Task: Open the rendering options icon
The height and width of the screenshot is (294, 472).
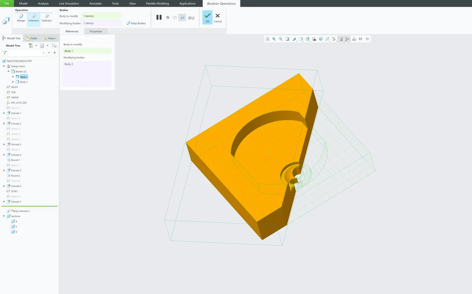Action: click(294, 39)
